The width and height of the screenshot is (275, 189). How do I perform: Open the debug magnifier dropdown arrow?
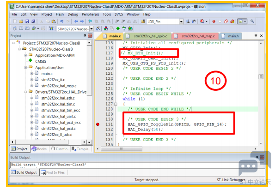click(x=207, y=21)
